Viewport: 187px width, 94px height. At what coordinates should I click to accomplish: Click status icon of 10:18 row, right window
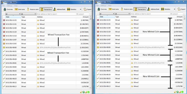pos(98,35)
